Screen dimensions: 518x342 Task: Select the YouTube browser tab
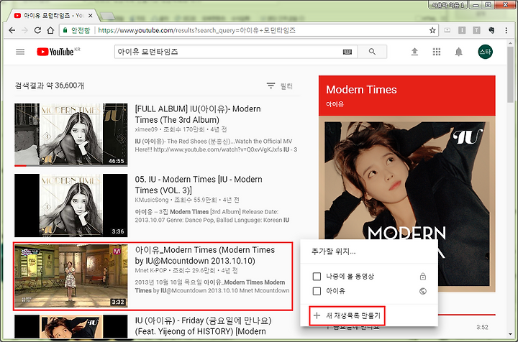coord(53,16)
